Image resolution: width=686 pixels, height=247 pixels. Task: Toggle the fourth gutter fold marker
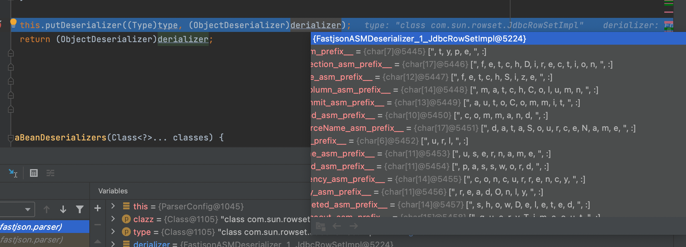pos(11,95)
